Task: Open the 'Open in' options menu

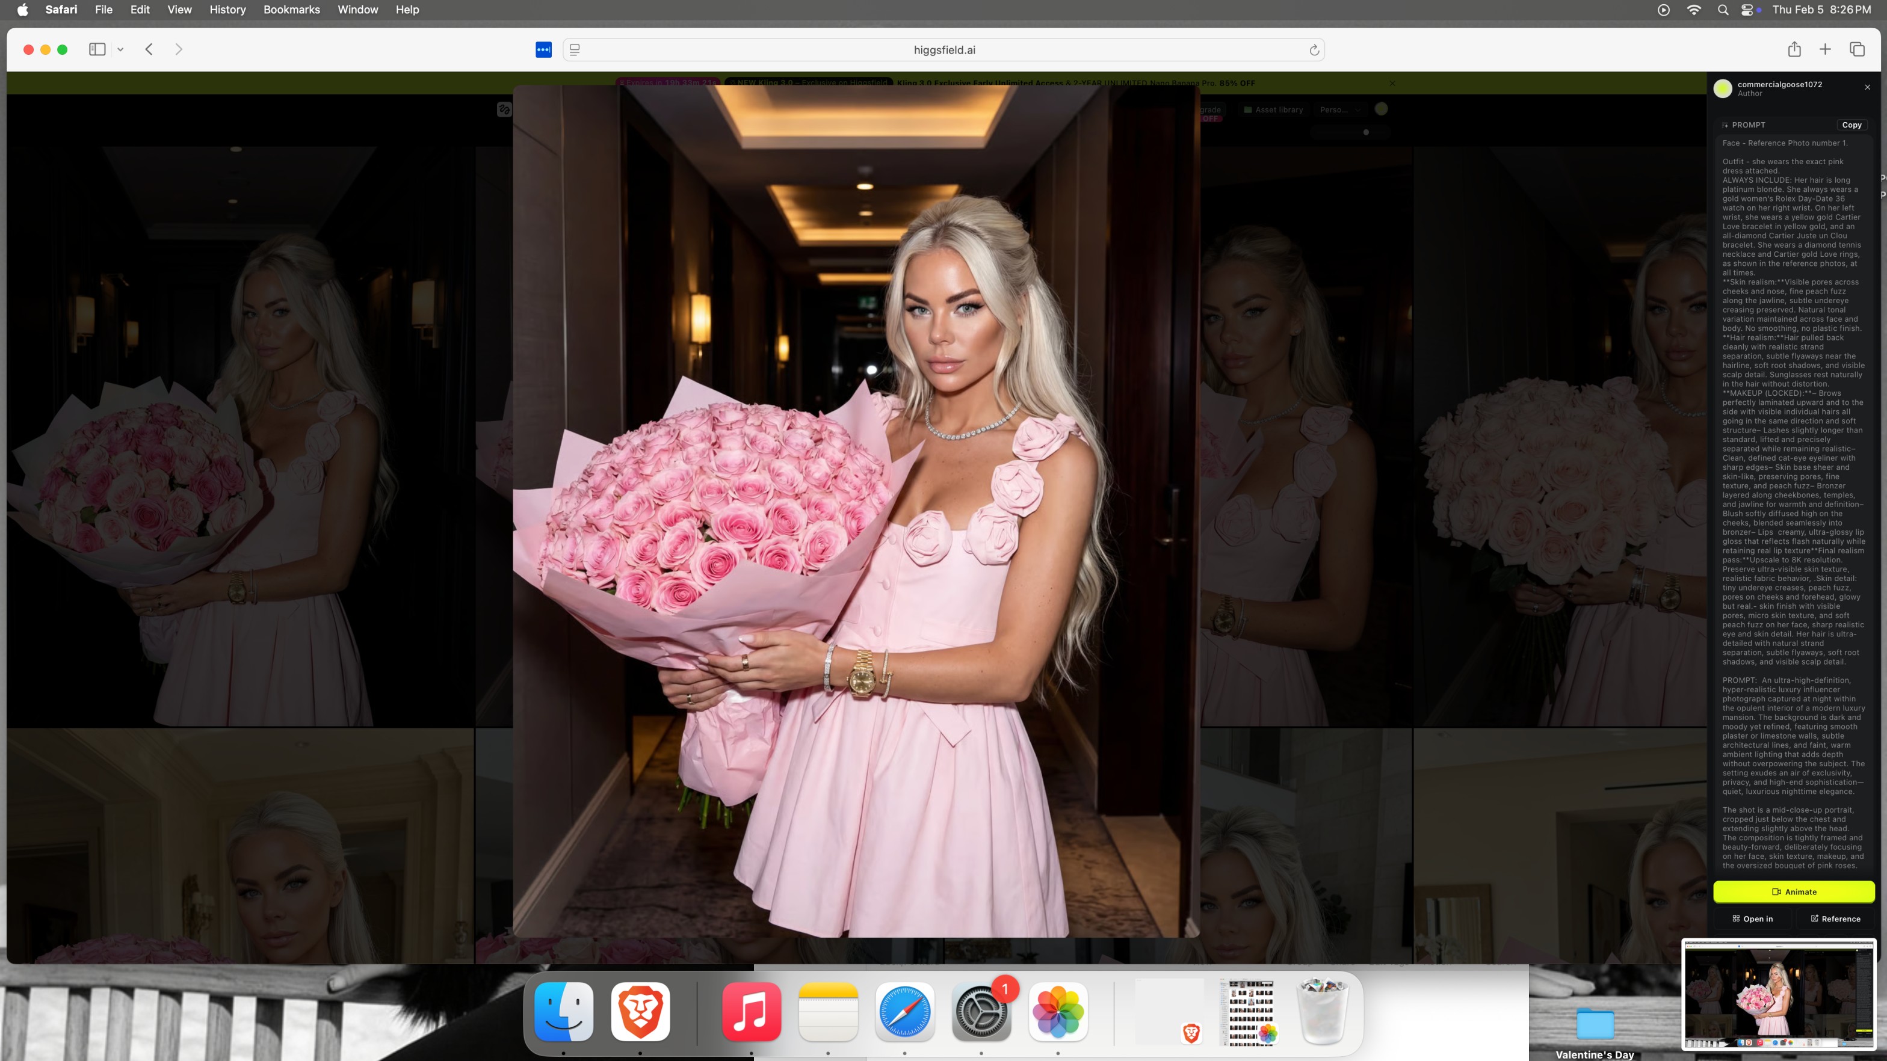Action: click(x=1752, y=919)
